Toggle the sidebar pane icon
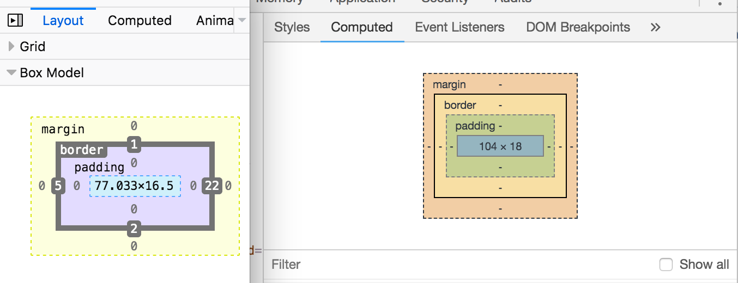 [15, 21]
